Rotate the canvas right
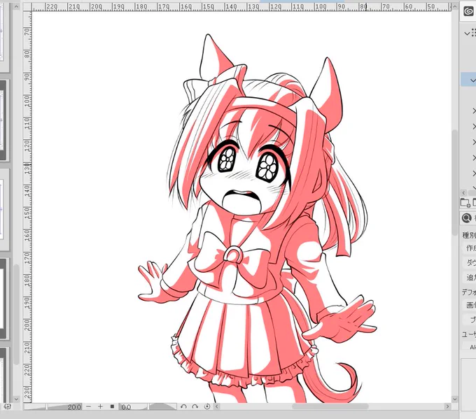The image size is (476, 419). click(195, 406)
